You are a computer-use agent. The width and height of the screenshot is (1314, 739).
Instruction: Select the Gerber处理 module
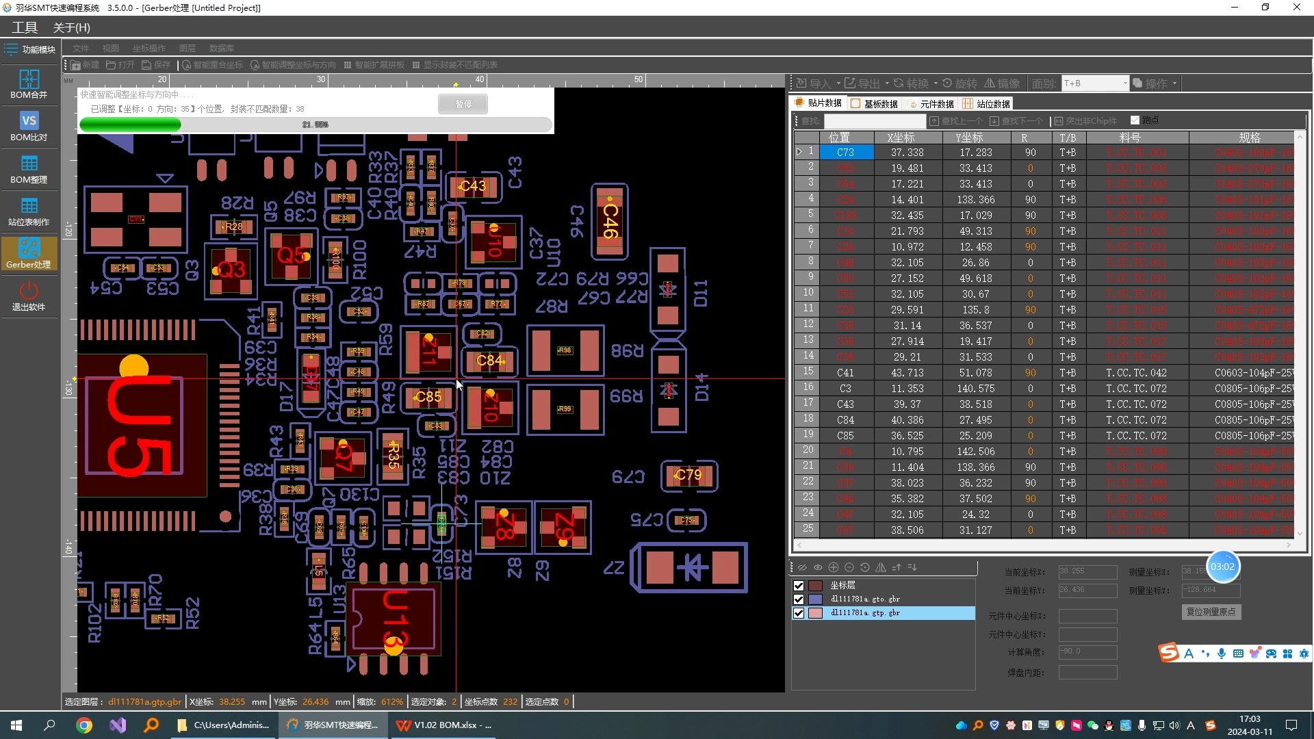click(x=29, y=254)
